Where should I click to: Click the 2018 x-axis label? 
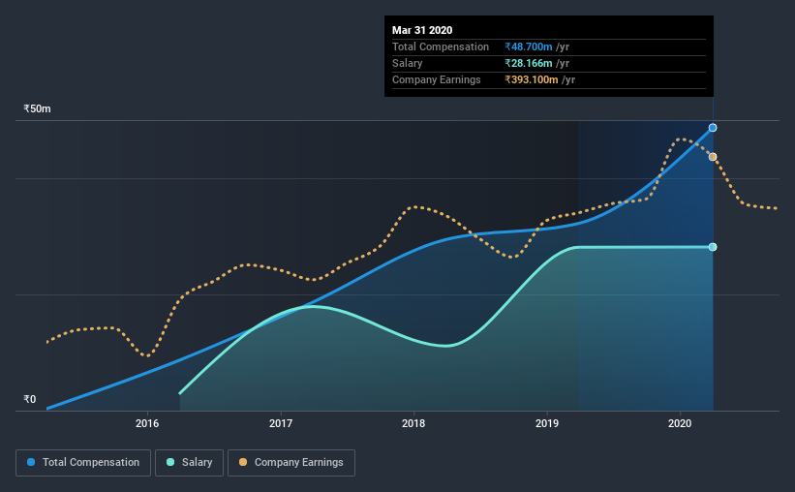[413, 423]
